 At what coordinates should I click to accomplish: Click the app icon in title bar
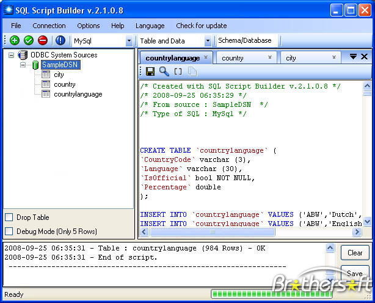pos(9,10)
